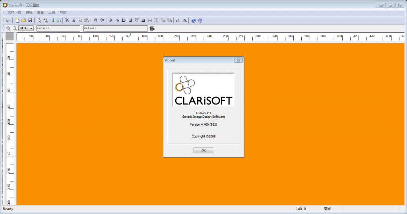
Task: Send object to back icon
Action: pos(169,21)
